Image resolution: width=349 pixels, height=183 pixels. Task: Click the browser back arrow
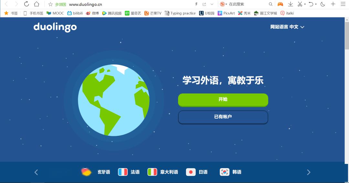6,4
